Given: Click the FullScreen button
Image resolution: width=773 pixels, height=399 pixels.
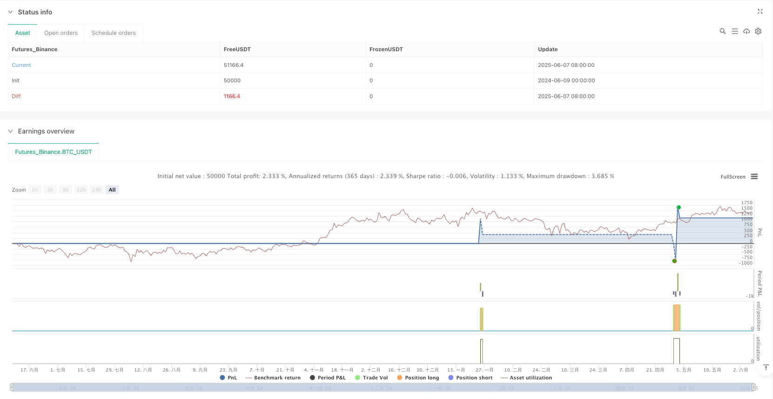Looking at the screenshot, I should click(x=733, y=177).
